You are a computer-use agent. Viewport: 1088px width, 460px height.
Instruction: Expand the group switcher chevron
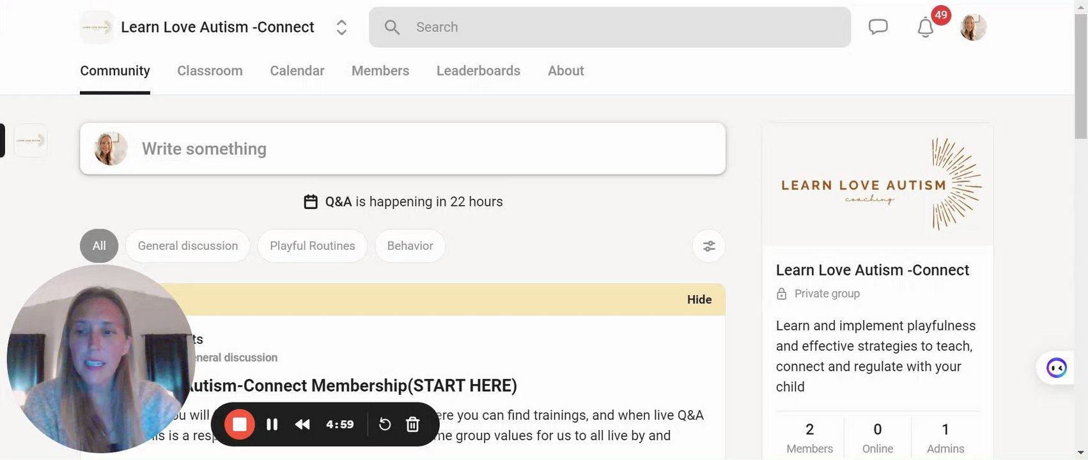[341, 27]
